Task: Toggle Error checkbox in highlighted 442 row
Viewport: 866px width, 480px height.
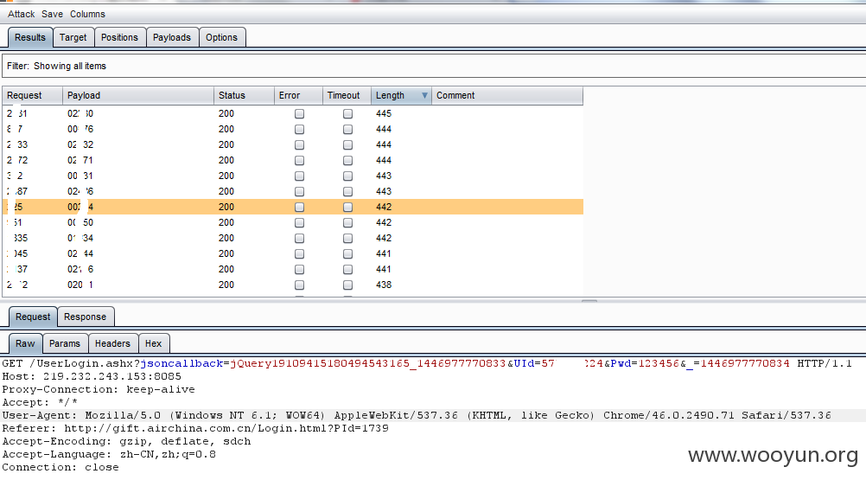Action: (299, 207)
